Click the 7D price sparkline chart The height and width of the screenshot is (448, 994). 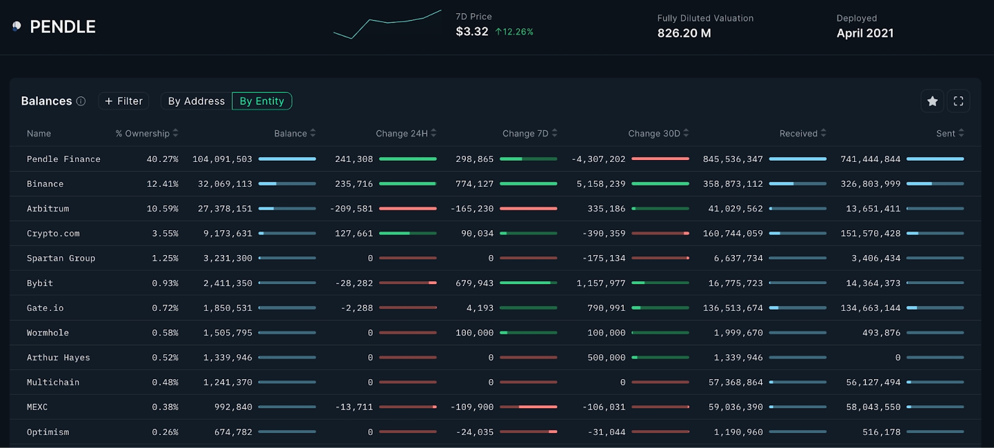(387, 25)
